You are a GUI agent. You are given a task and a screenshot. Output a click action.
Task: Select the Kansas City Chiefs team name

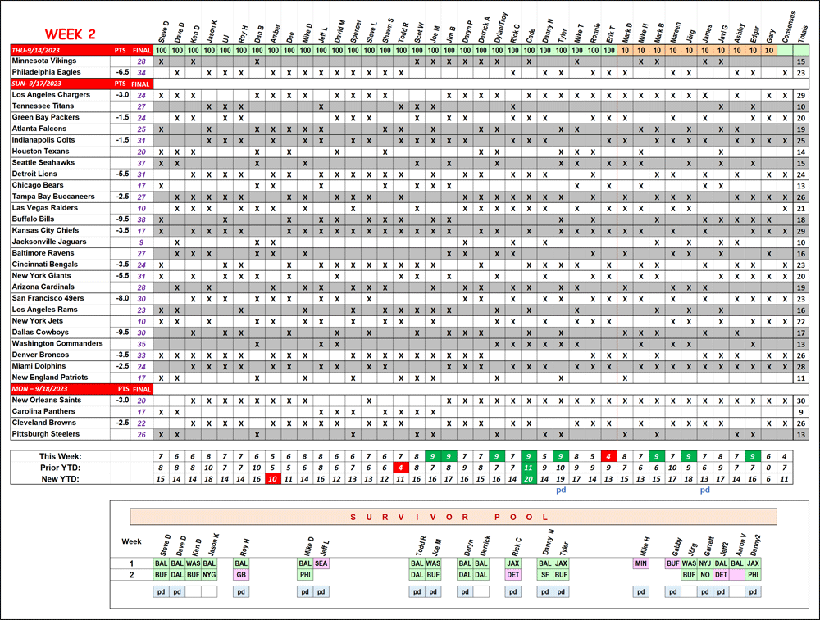[x=48, y=231]
